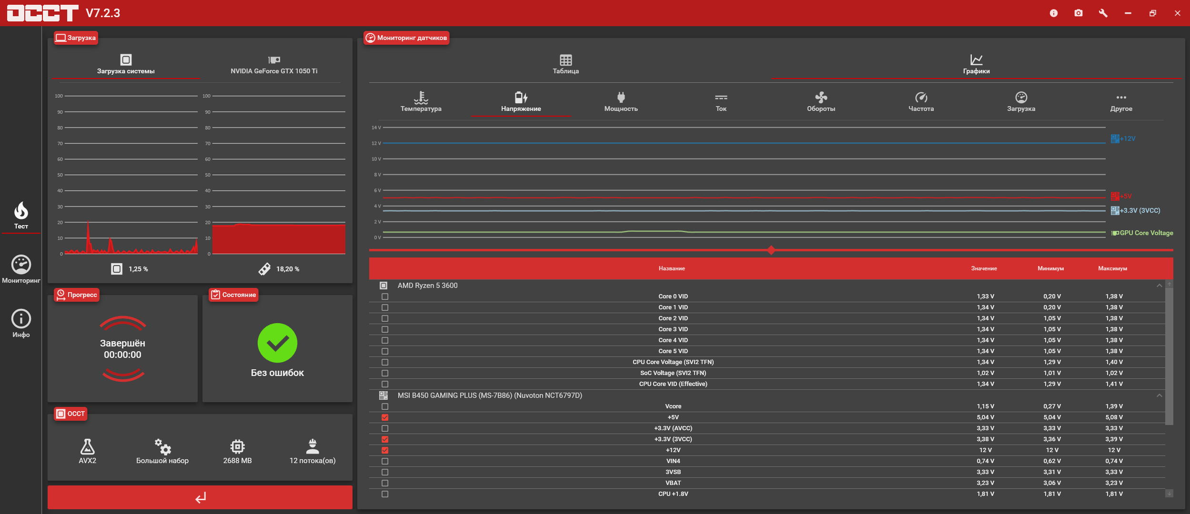Select the Мощность sensor category
1190x514 pixels.
click(x=621, y=102)
